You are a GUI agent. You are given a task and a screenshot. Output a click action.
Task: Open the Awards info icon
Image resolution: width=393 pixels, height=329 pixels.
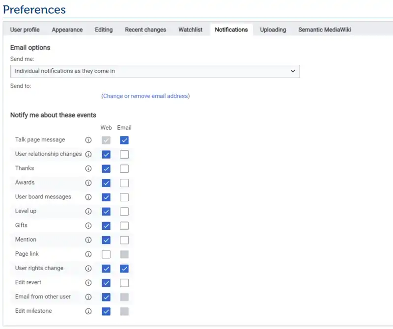[88, 183]
